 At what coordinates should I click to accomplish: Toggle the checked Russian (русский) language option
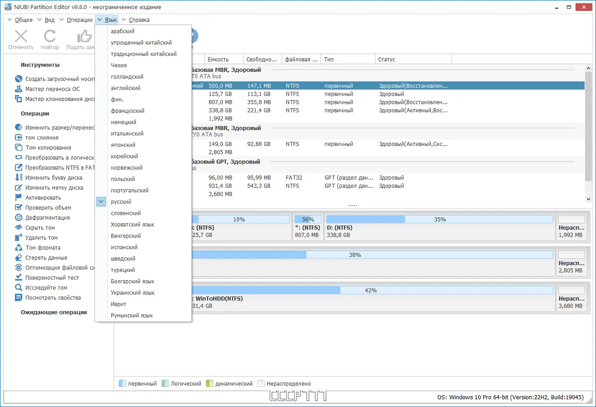(121, 202)
